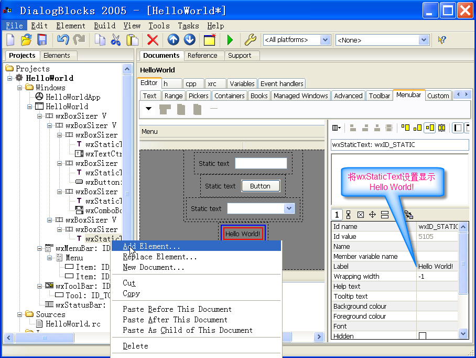This screenshot has height=358, width=476.
Task: Move element up with blue up arrow
Action: coord(174,39)
